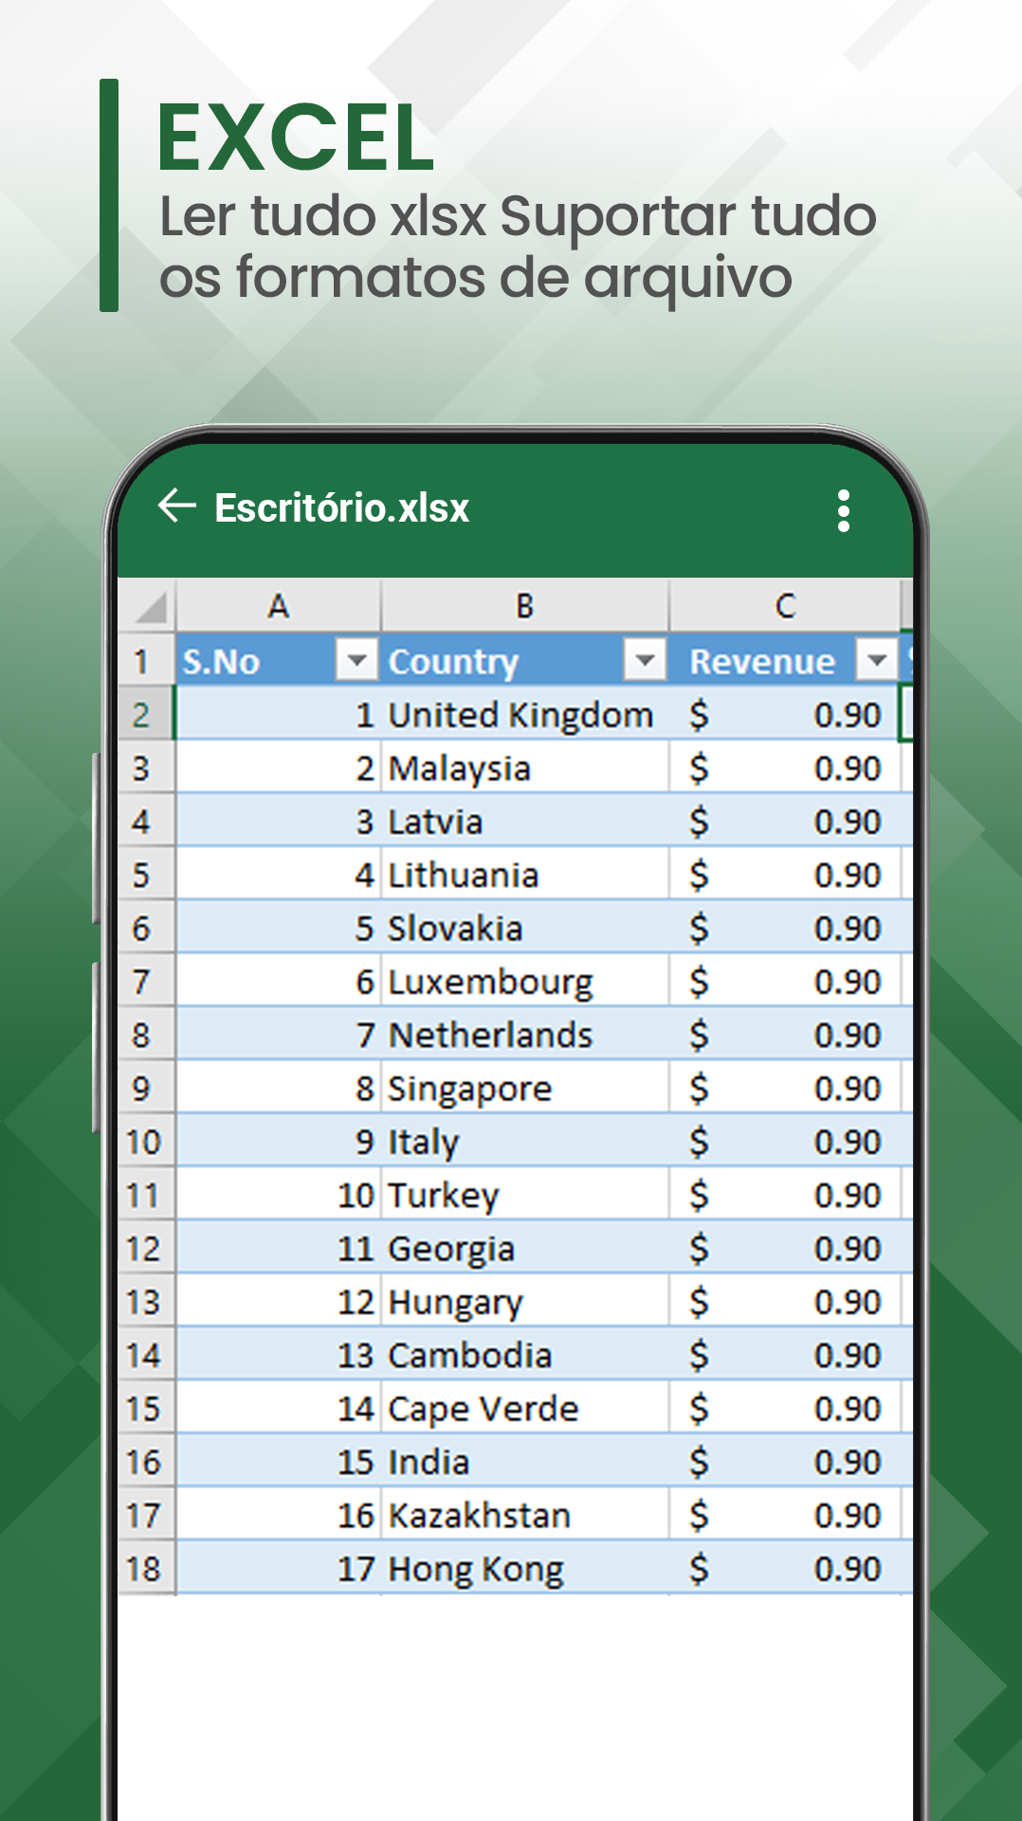1022x1821 pixels.
Task: Select row header 1
Action: [x=147, y=660]
